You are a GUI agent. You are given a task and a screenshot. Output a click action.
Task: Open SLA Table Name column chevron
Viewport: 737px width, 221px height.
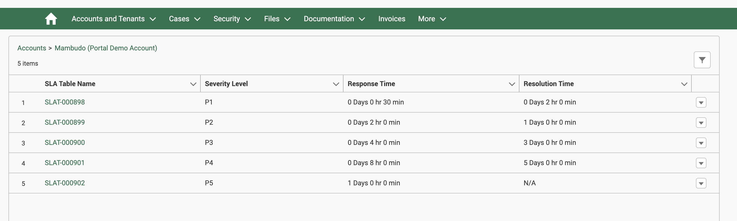193,84
